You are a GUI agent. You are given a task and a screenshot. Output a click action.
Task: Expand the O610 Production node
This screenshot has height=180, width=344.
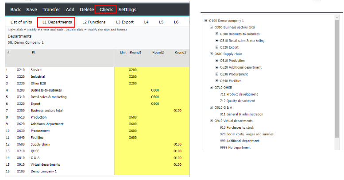point(217,60)
